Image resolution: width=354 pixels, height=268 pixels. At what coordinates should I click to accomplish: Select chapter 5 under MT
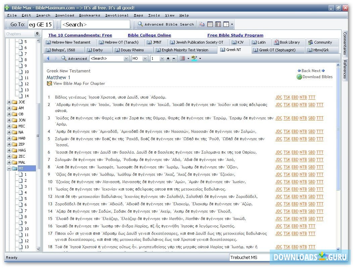point(23,199)
